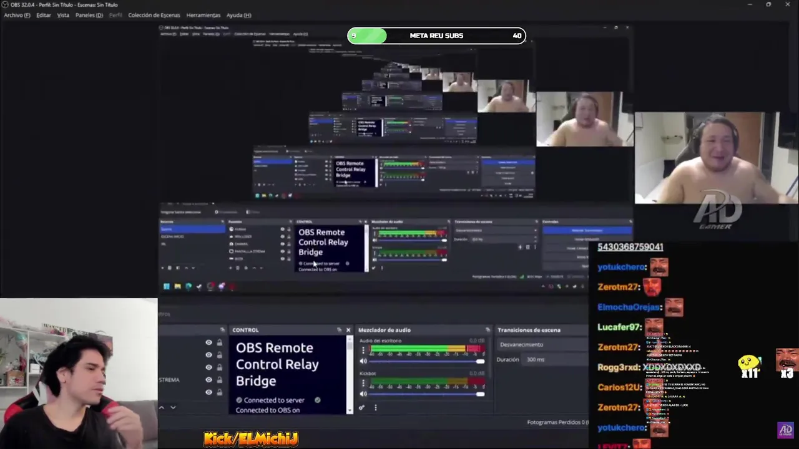Toggle visibility of the STREMA source

click(208, 380)
